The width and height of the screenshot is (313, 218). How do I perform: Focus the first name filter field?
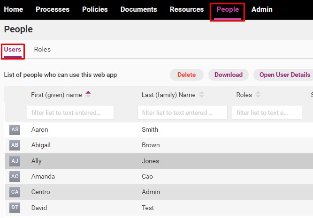70,113
